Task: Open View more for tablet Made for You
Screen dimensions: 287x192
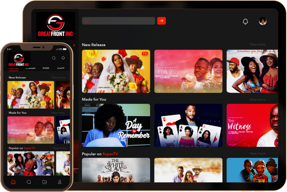Action: pos(257,100)
